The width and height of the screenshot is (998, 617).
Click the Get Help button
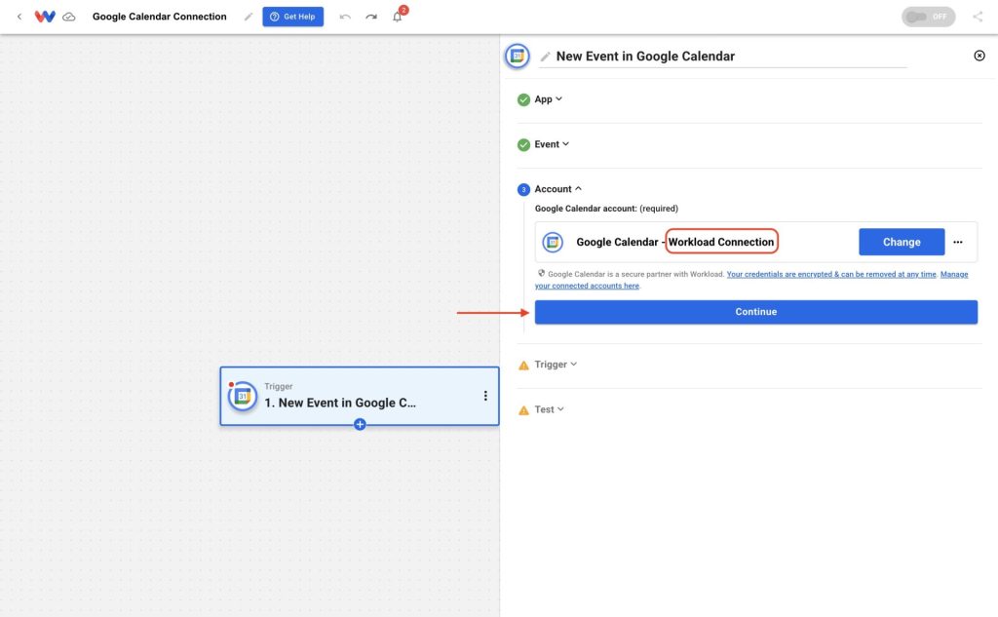[x=292, y=17]
